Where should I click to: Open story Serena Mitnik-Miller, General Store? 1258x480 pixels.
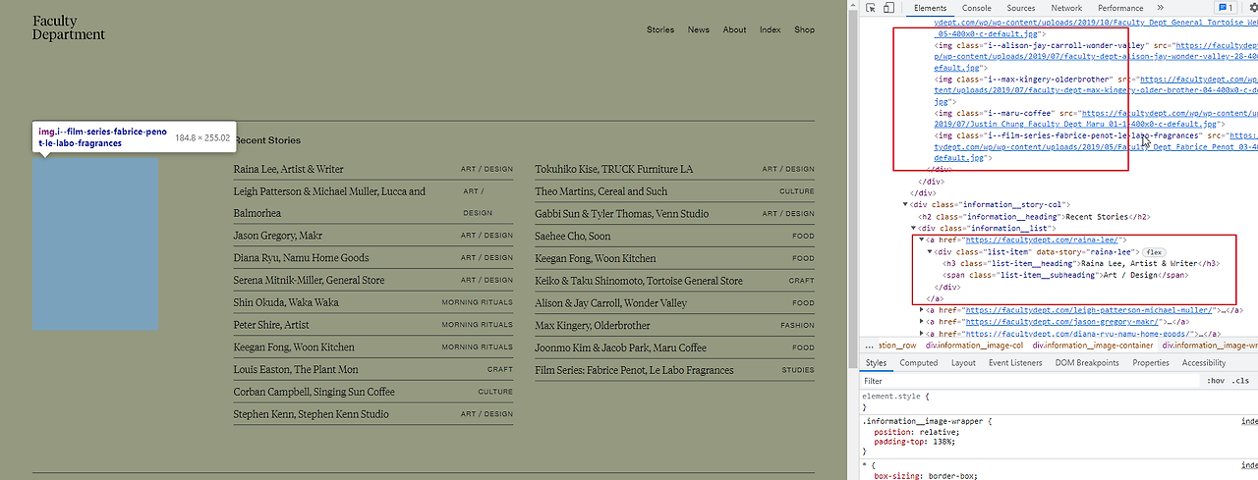coord(373,281)
